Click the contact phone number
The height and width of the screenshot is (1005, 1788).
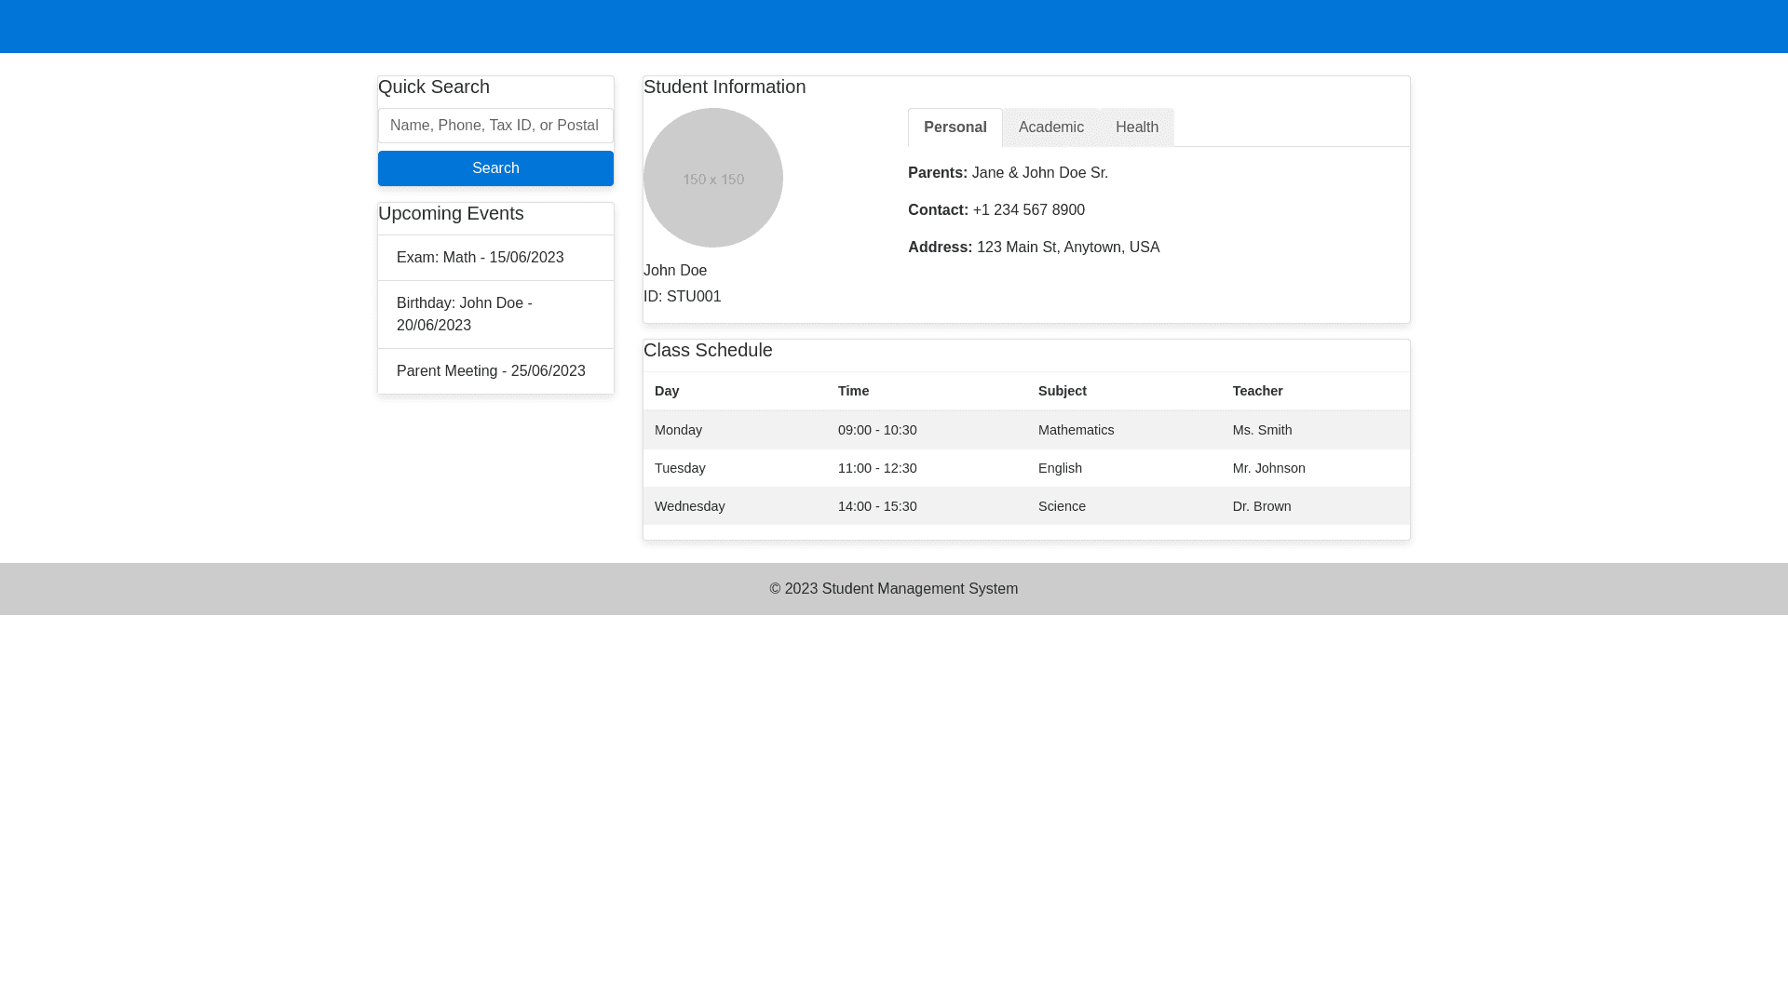coord(1028,210)
